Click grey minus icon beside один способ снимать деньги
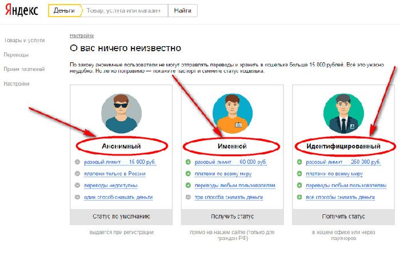400x253 pixels. [77, 197]
